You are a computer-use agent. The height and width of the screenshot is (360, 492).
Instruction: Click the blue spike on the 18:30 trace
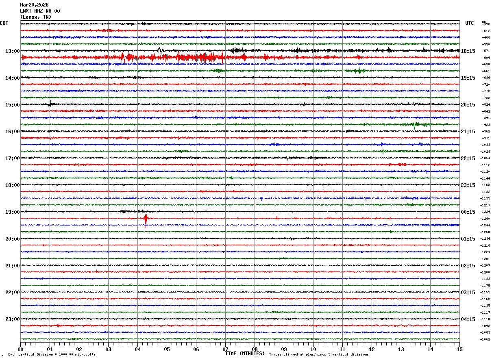262,198
